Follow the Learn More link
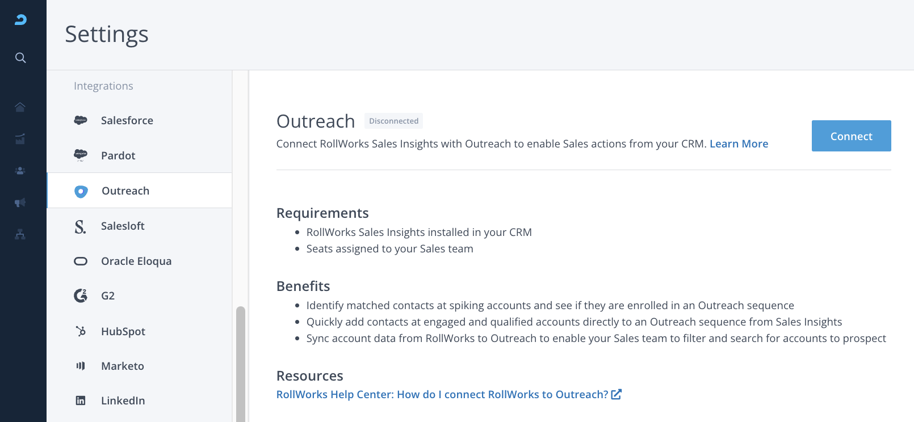 click(739, 144)
